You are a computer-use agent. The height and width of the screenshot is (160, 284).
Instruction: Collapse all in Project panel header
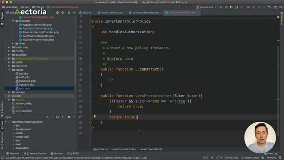tap(63, 13)
